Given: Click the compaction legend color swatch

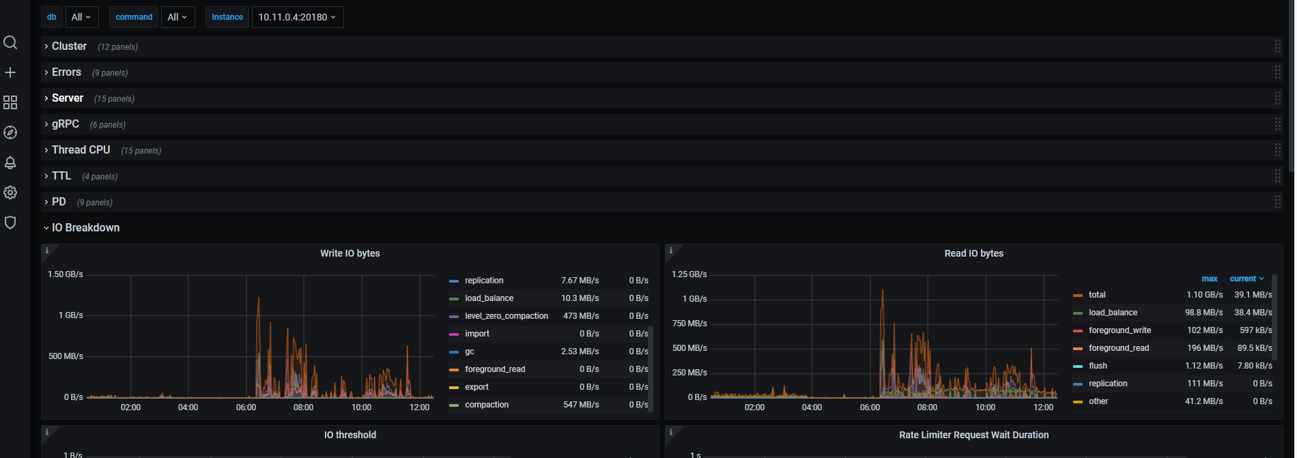Looking at the screenshot, I should tap(454, 405).
